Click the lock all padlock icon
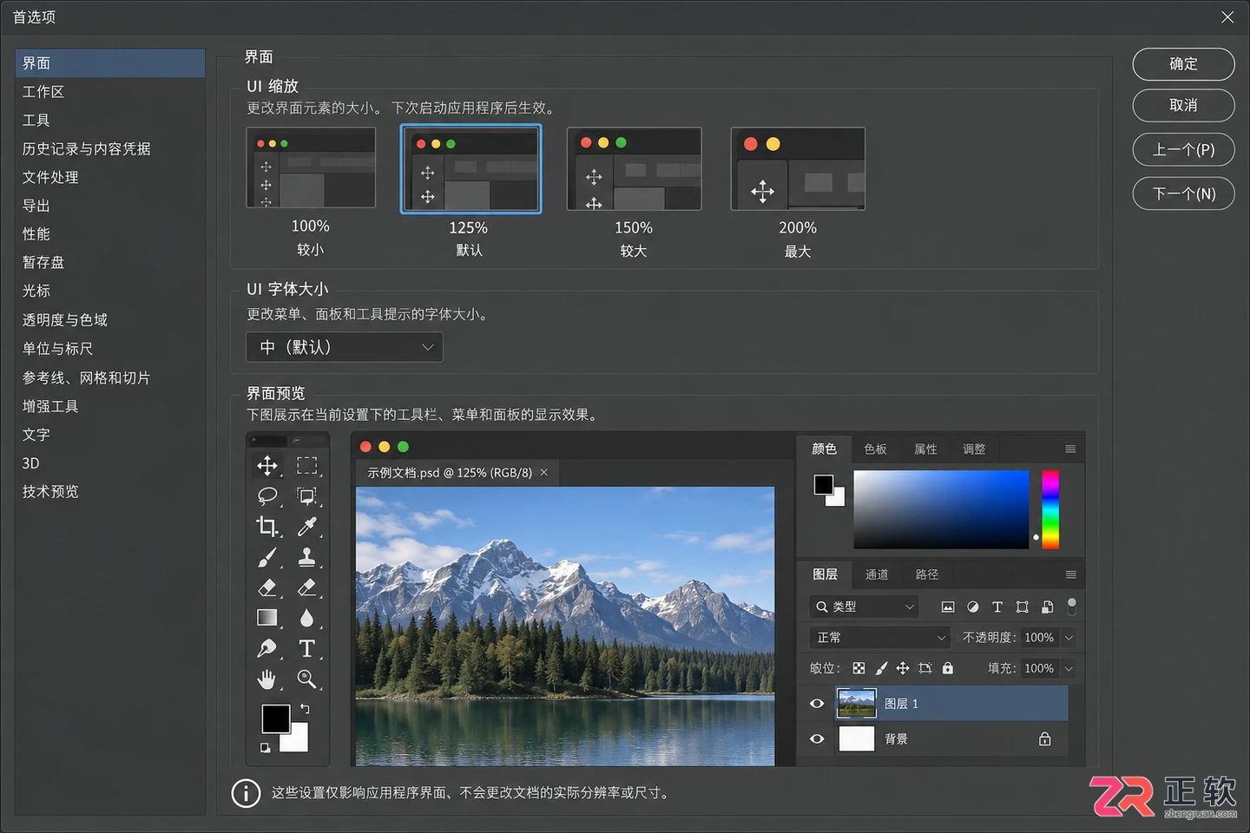Image resolution: width=1250 pixels, height=833 pixels. pyautogui.click(x=948, y=668)
